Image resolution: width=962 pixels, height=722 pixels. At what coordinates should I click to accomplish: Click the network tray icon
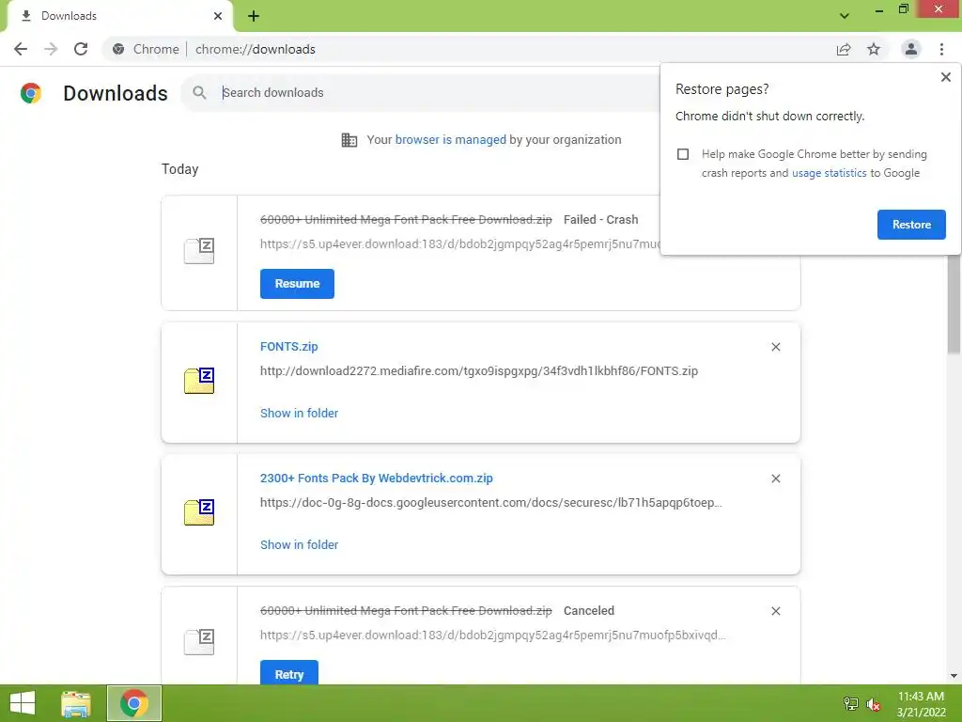(851, 703)
